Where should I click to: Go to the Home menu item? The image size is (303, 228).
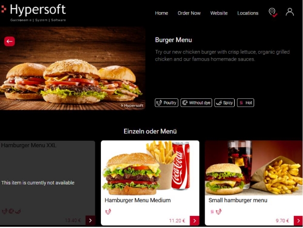coord(161,13)
